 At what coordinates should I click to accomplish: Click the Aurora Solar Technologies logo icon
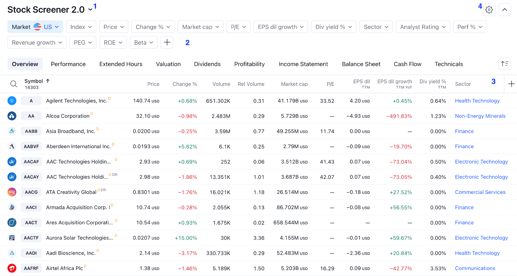(x=12, y=238)
